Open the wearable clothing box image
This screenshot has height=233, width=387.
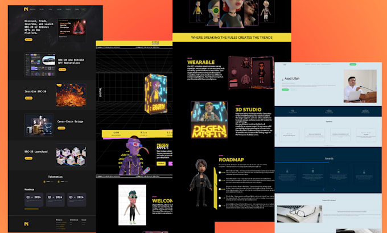coord(251,72)
